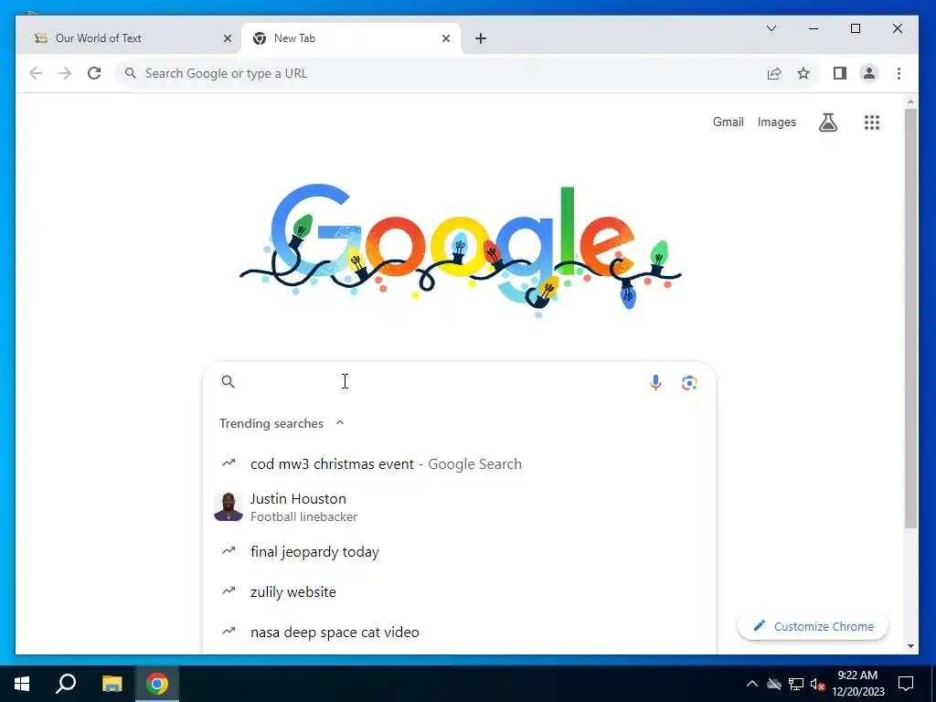Open the Chrome profile avatar

coord(869,73)
